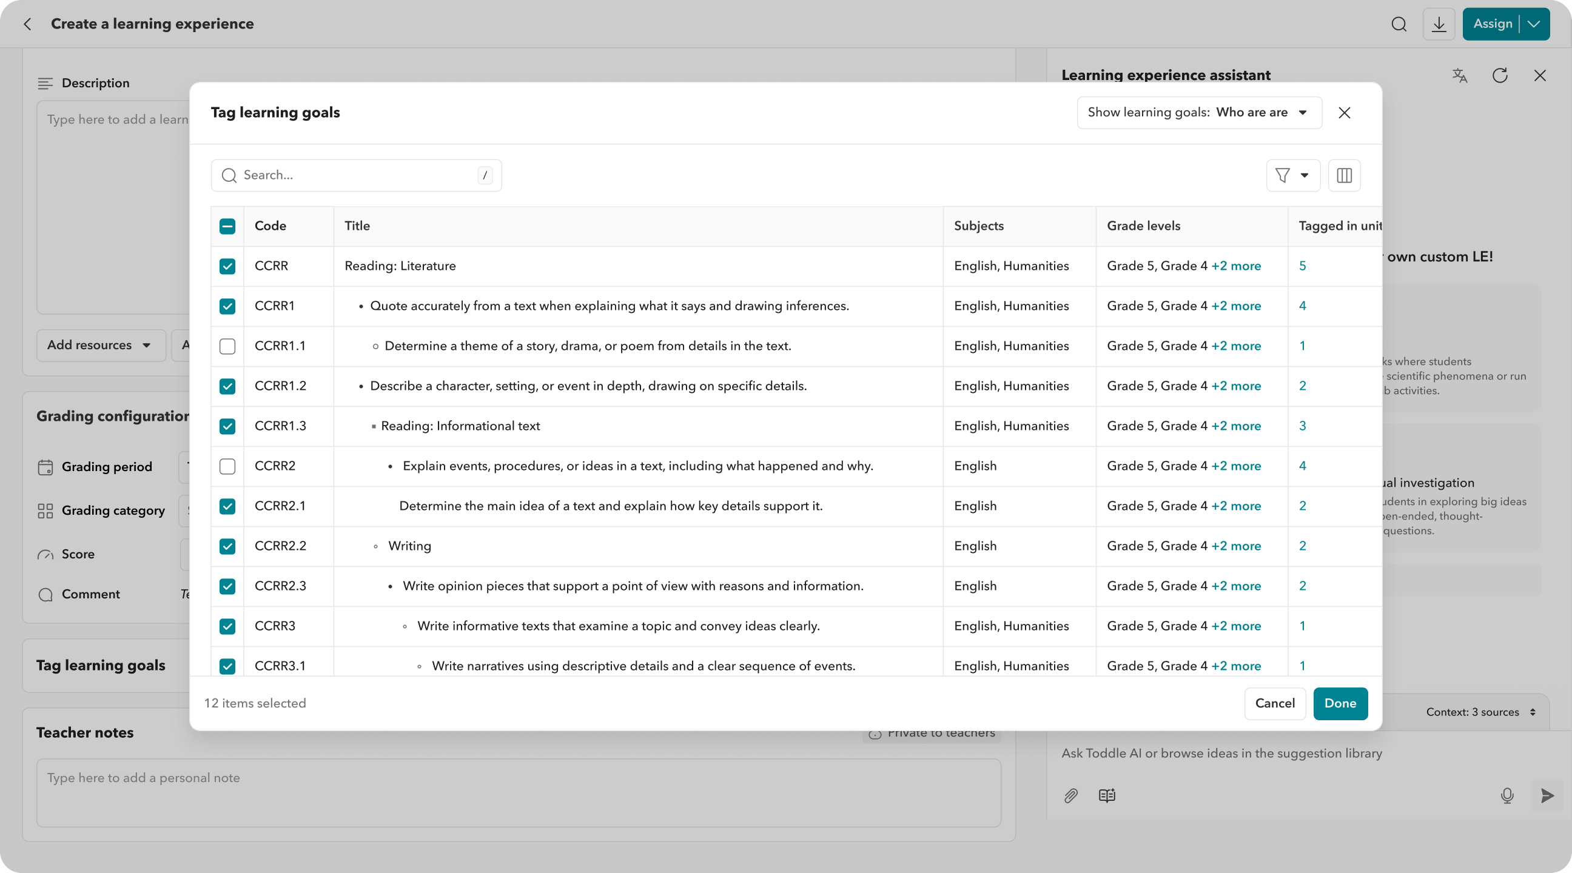Uncheck the CCRR3 row checkbox
This screenshot has width=1572, height=873.
click(227, 626)
